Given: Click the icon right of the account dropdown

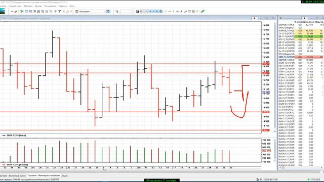Looking at the screenshot, I should [x=108, y=11].
